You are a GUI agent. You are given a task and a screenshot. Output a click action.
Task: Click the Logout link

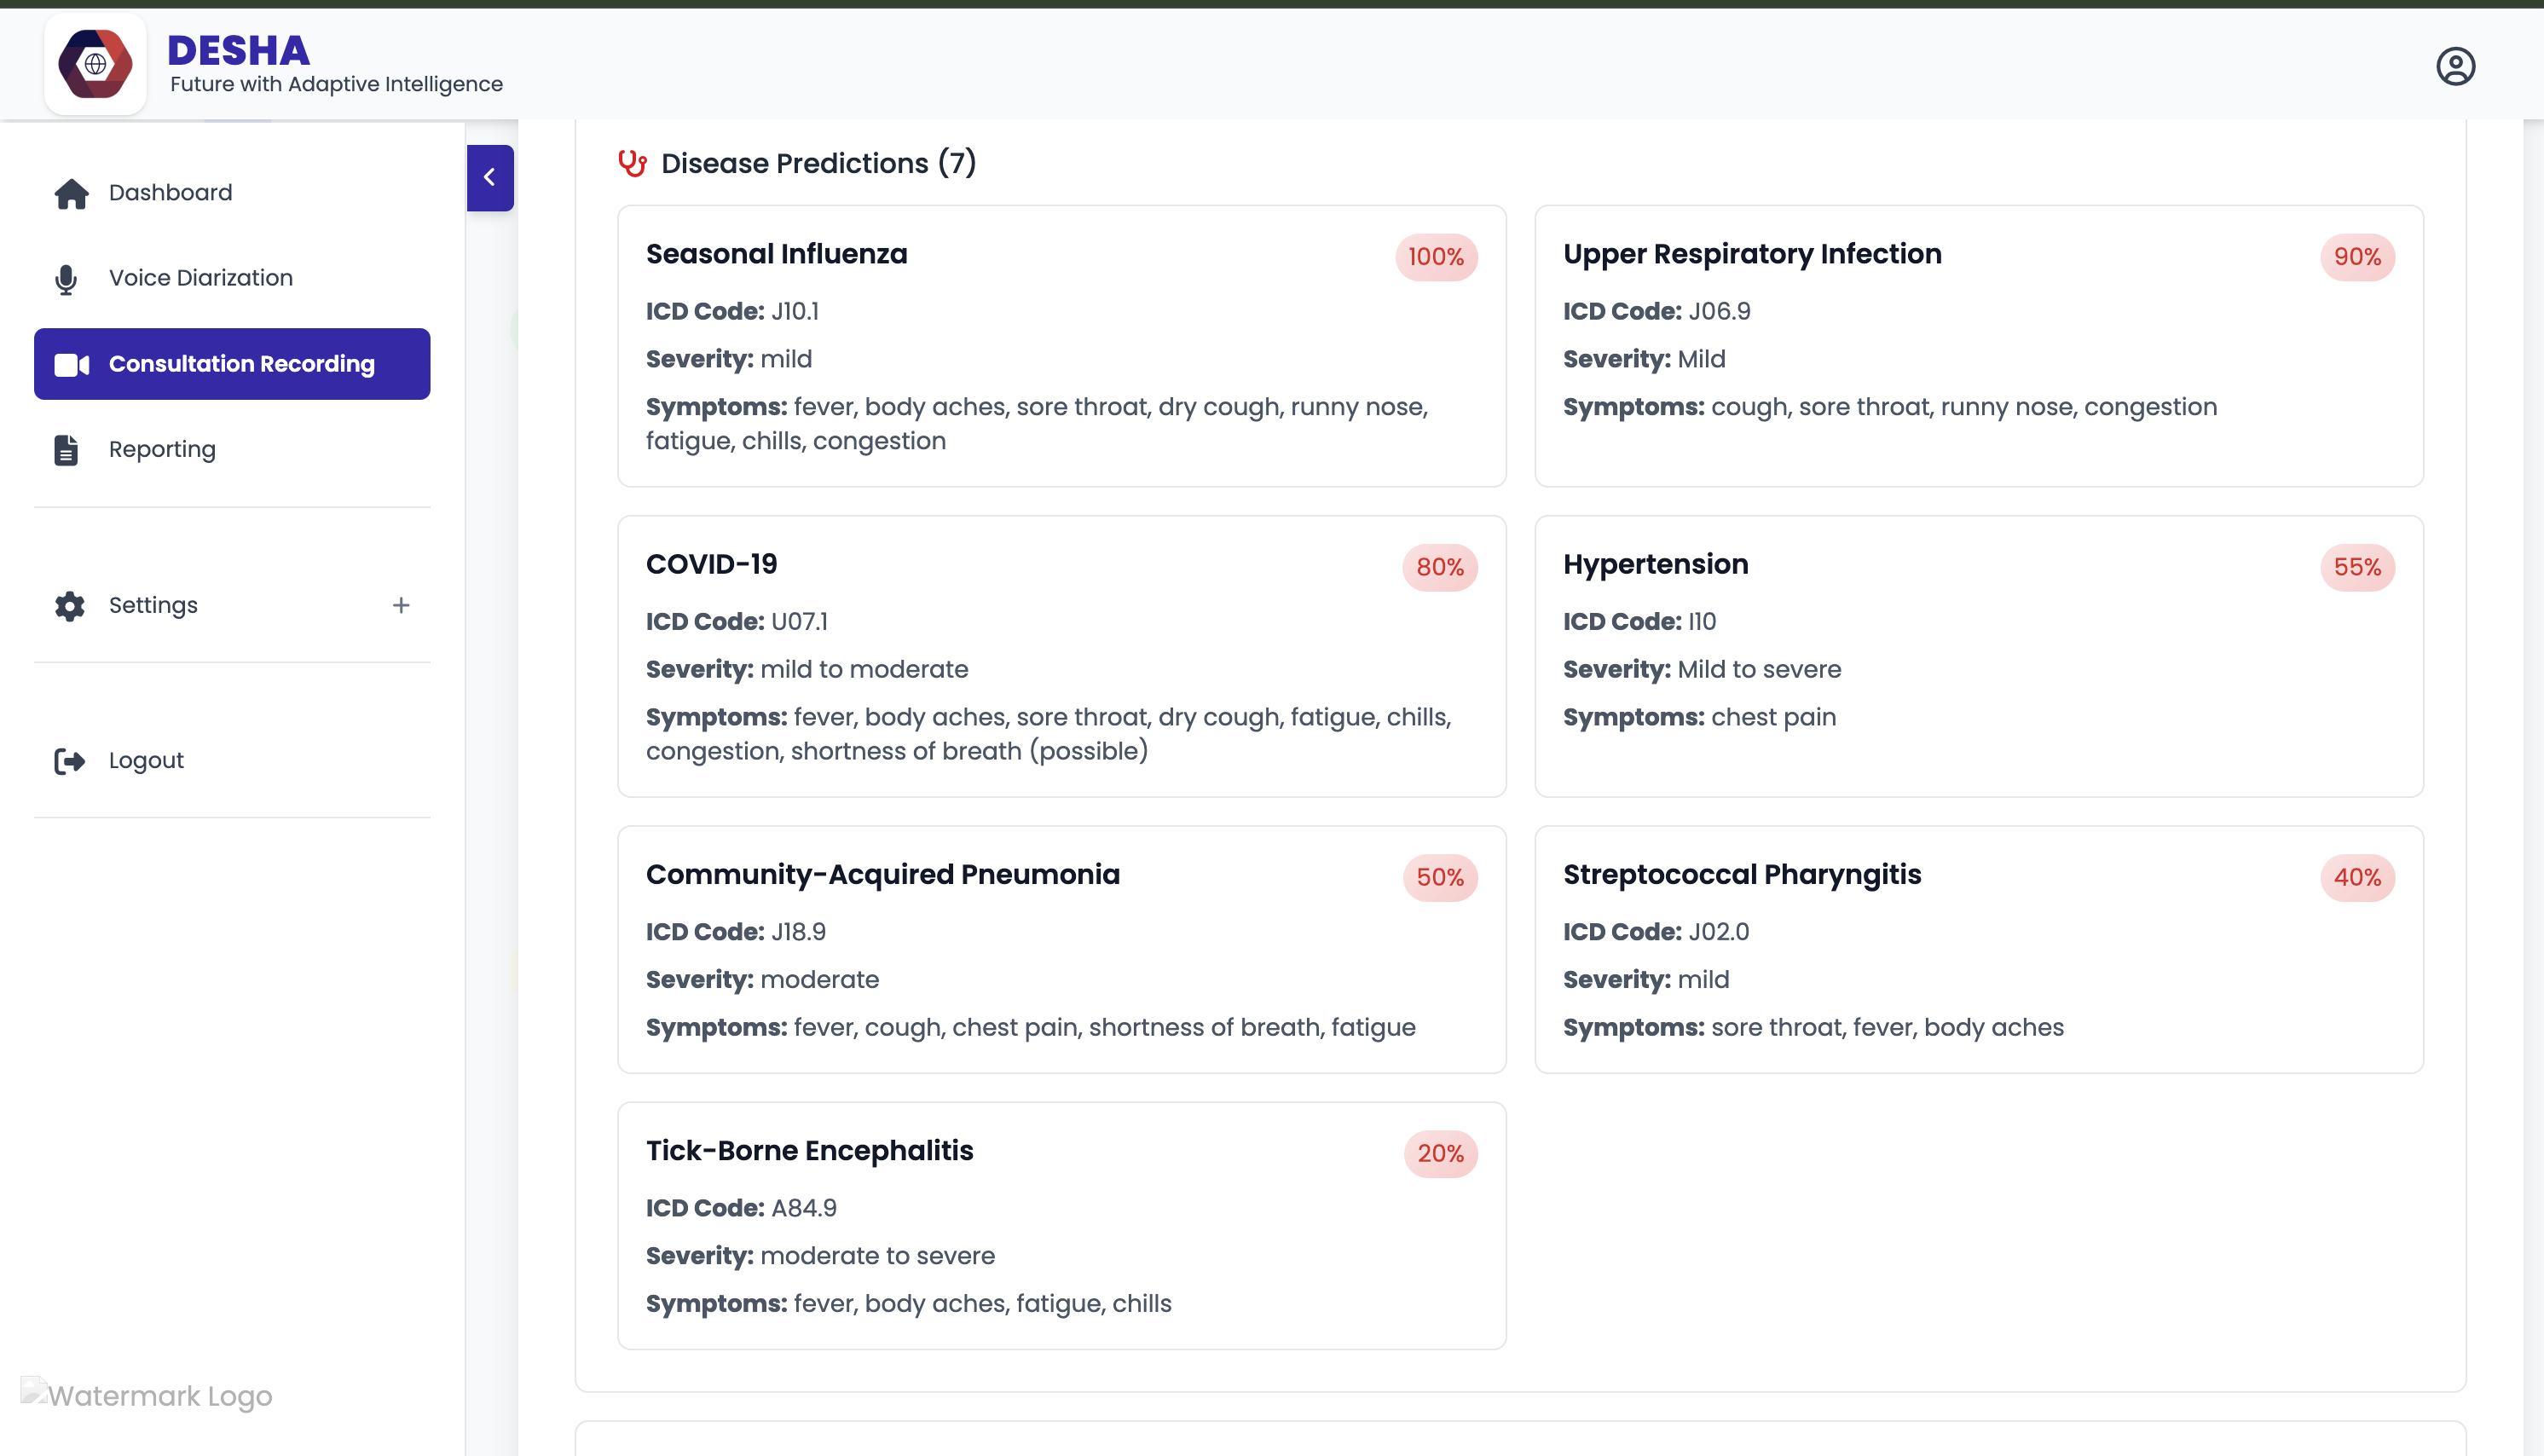[x=145, y=760]
